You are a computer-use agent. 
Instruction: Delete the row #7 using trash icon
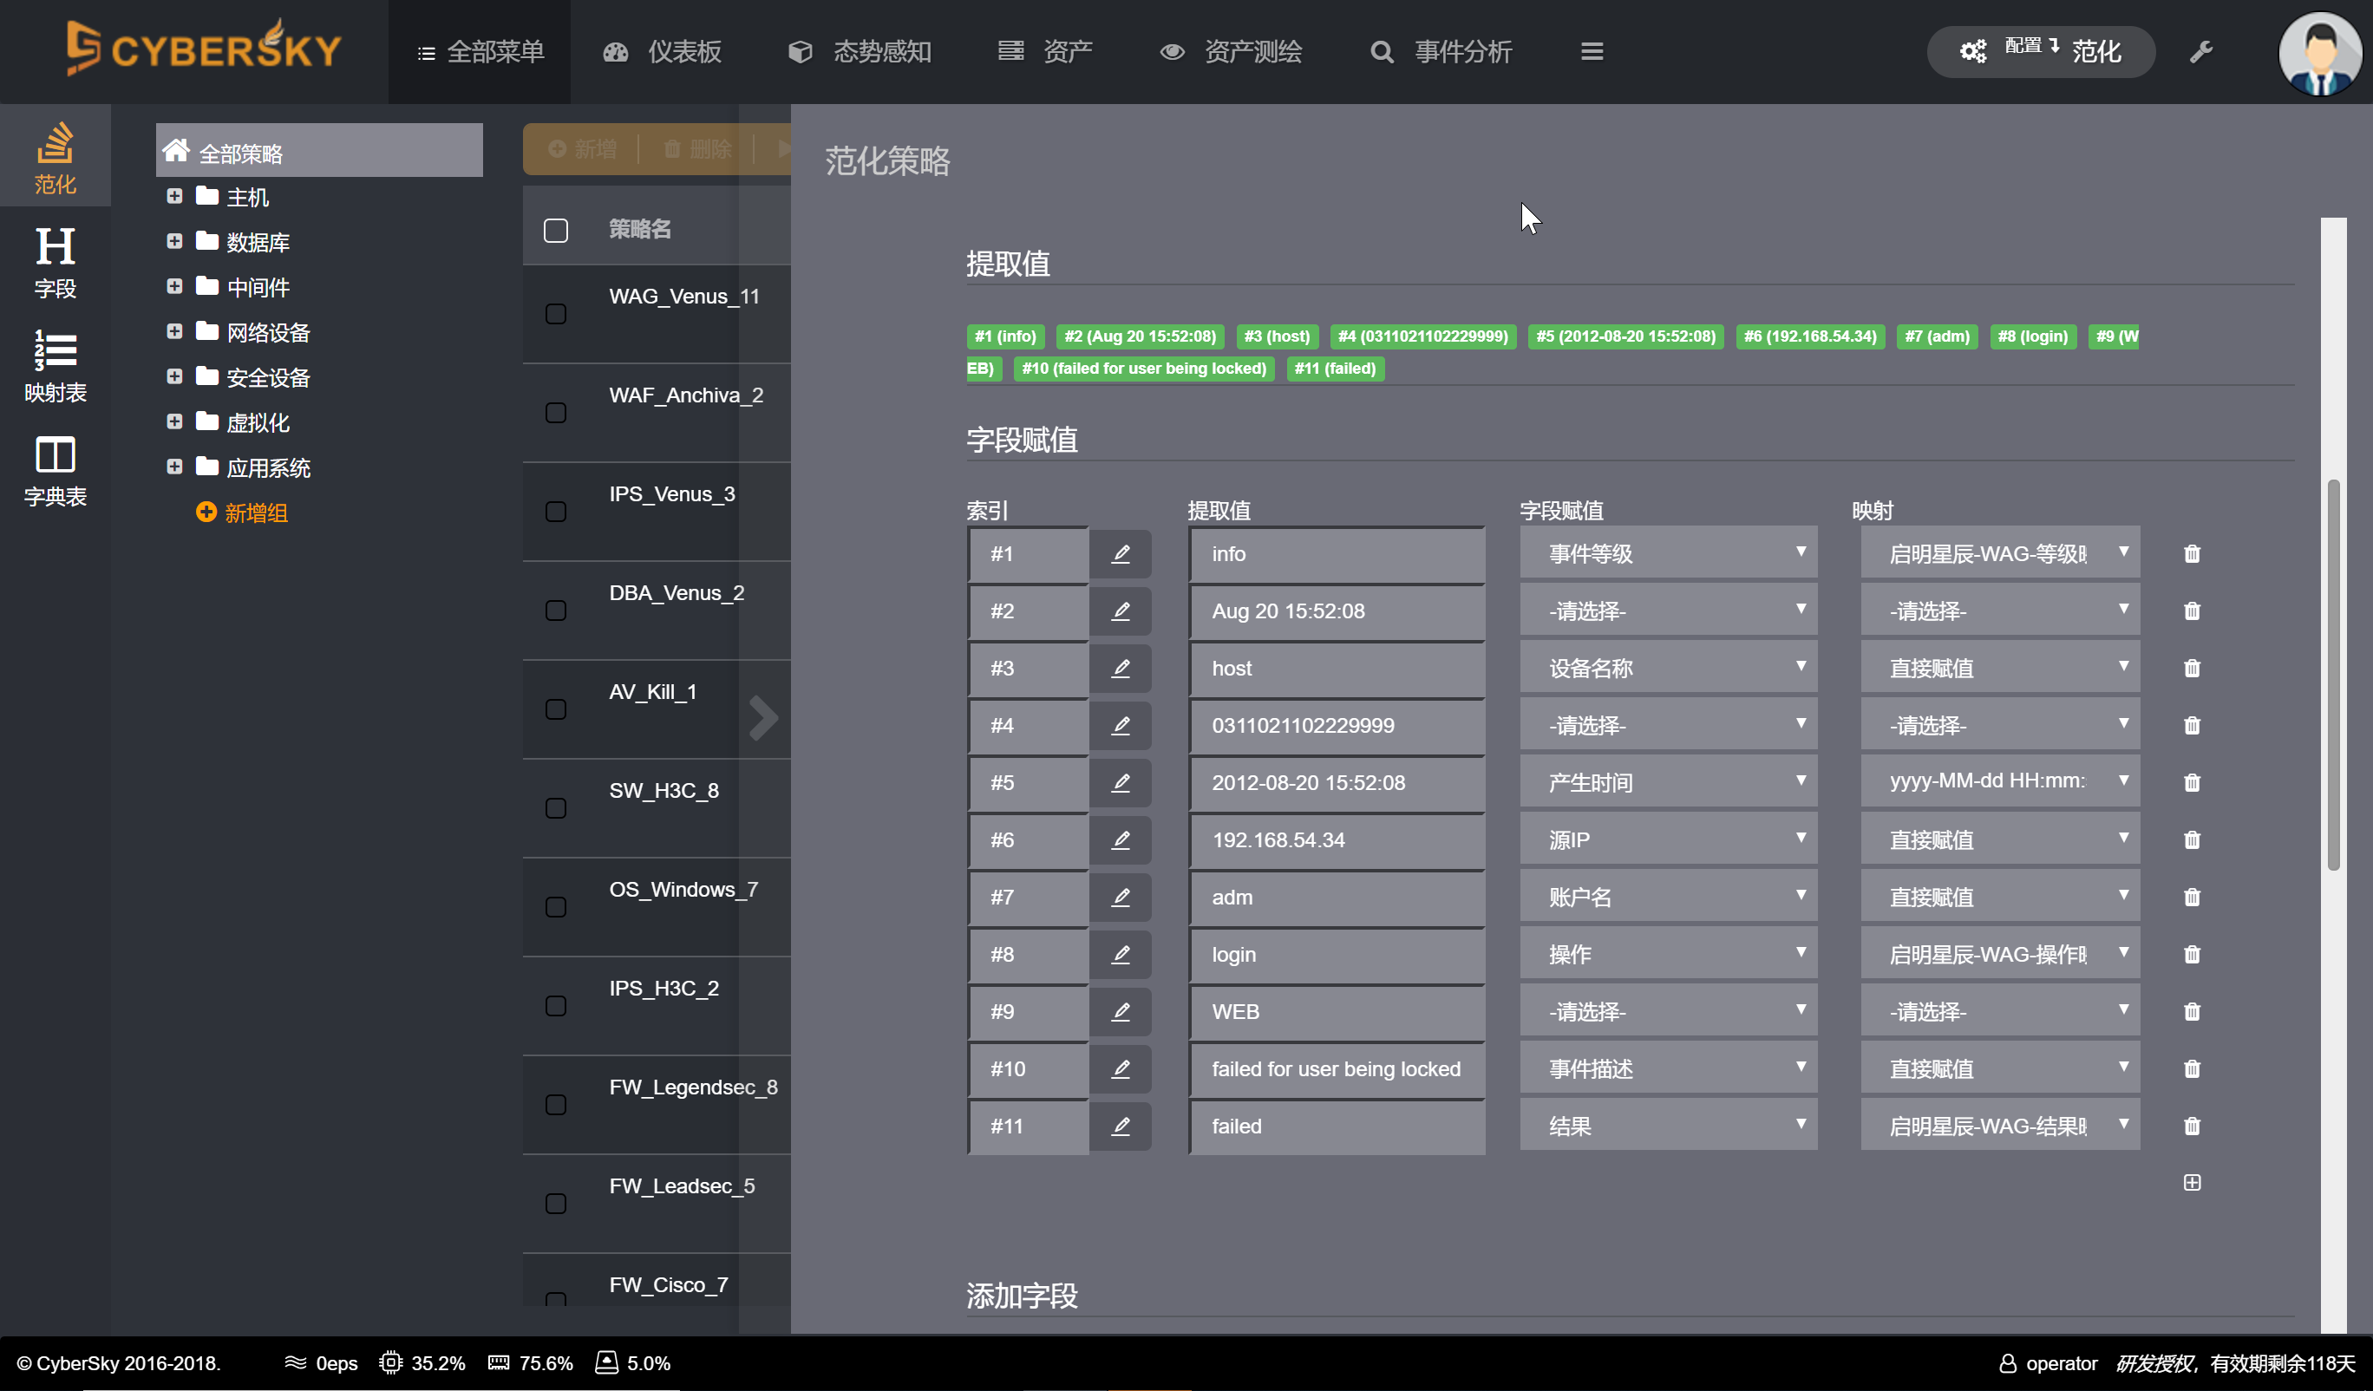click(x=2191, y=897)
